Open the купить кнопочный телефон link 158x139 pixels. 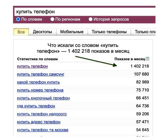43,98
